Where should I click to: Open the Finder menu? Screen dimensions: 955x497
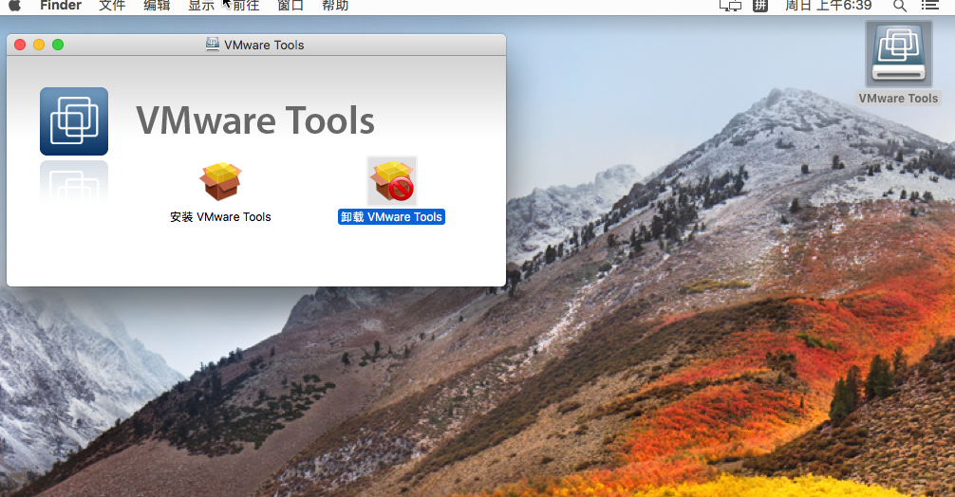click(61, 6)
